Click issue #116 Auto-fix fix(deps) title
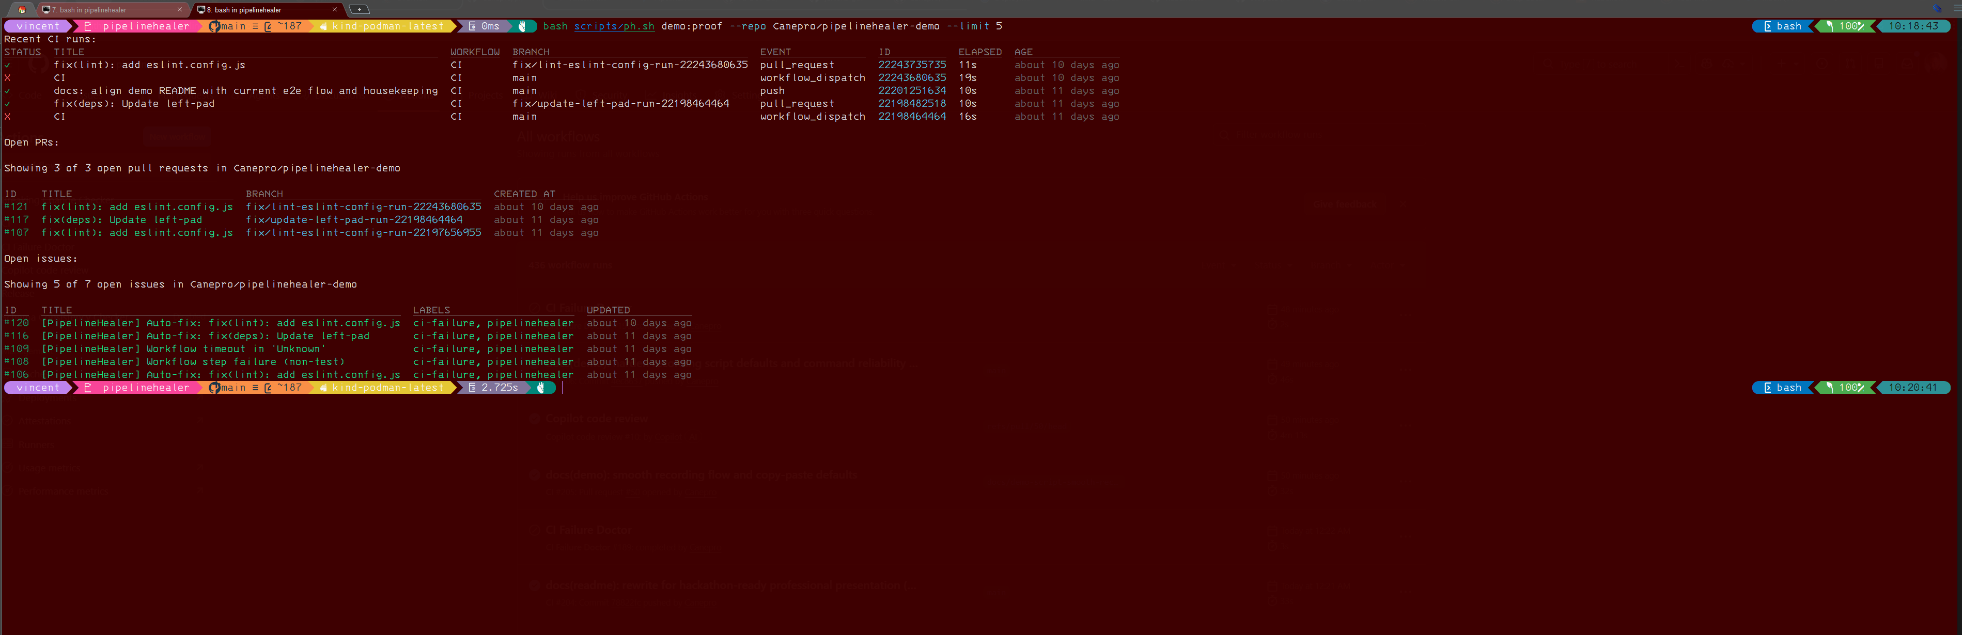 coord(205,336)
